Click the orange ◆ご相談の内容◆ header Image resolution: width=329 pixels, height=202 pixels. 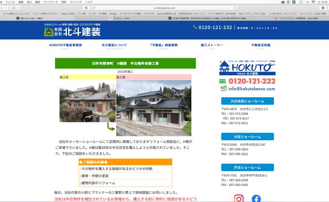pyautogui.click(x=125, y=162)
